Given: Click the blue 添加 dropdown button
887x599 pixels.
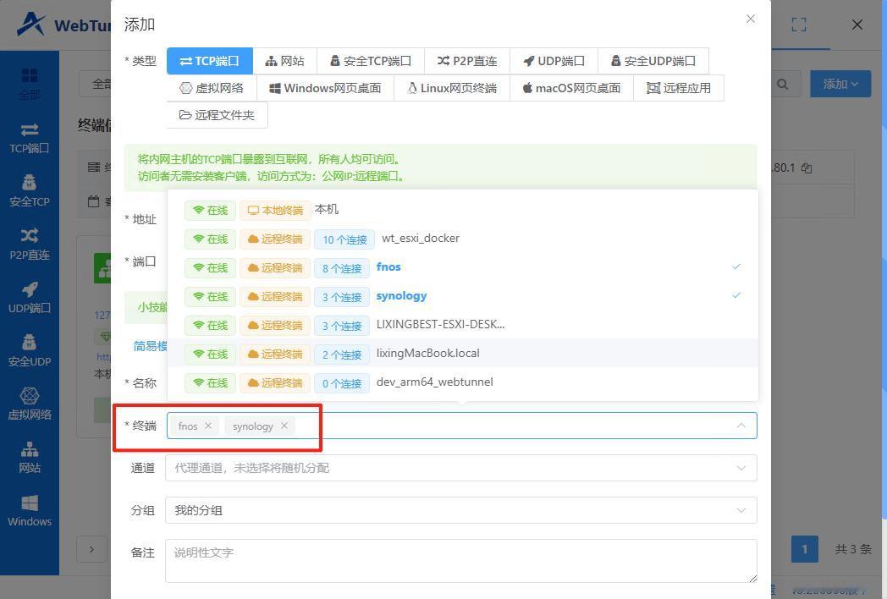Looking at the screenshot, I should click(840, 84).
